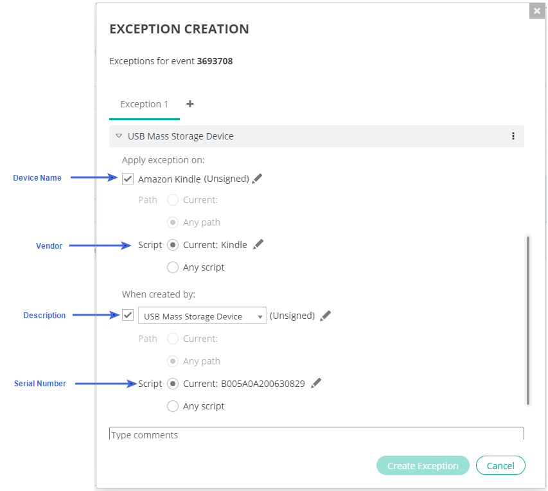Collapse the USB Mass Storage Device section
This screenshot has height=491, width=548.
119,136
